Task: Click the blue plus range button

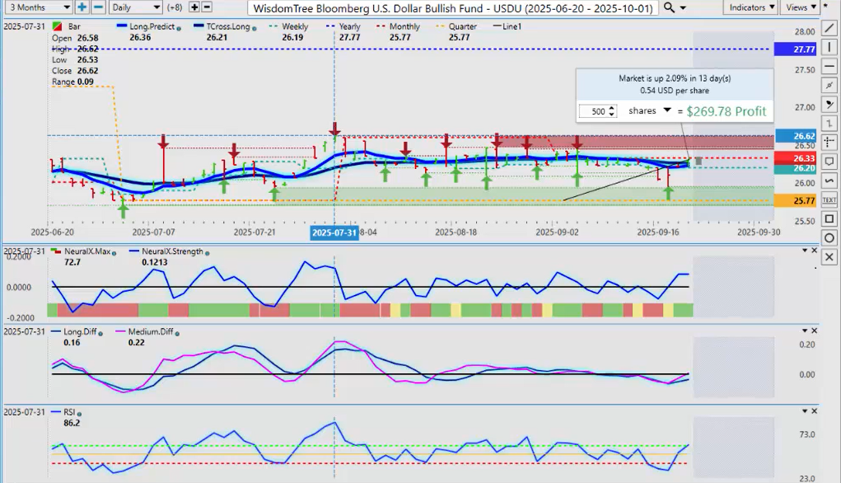Action: [x=82, y=7]
